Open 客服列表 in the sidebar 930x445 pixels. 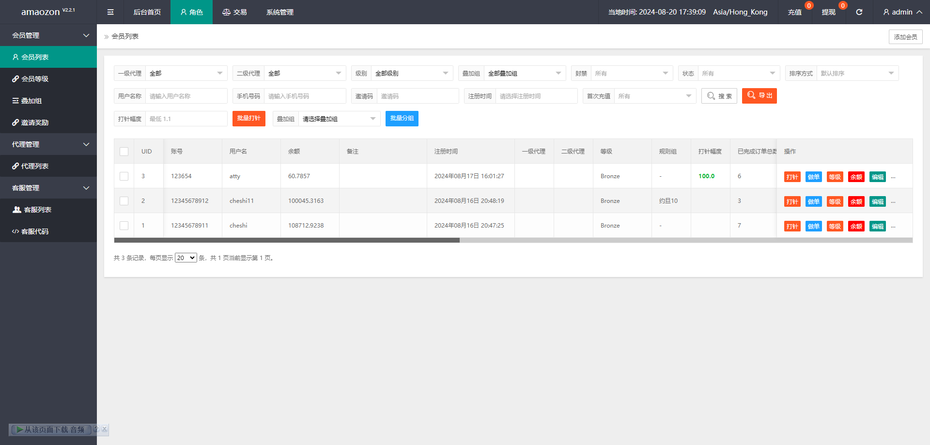click(x=37, y=210)
